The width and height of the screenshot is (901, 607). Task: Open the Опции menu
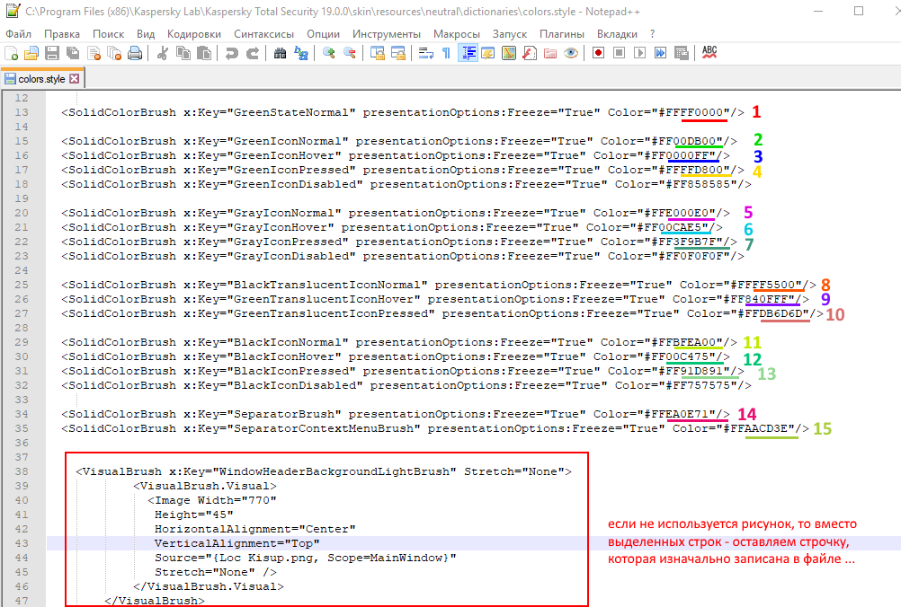(x=324, y=34)
